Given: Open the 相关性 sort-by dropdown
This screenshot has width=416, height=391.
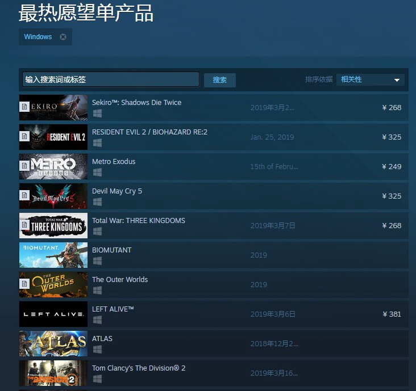Looking at the screenshot, I should point(371,79).
